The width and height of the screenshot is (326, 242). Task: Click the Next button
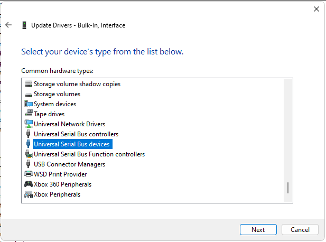tap(258, 230)
